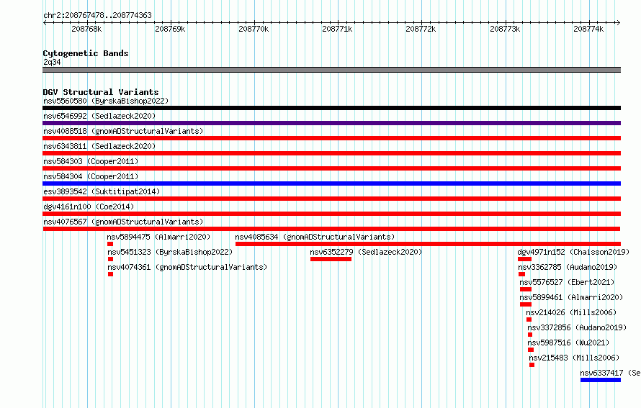This screenshot has width=641, height=408.
Task: Click the 208768k ruler label
Action: pos(86,29)
